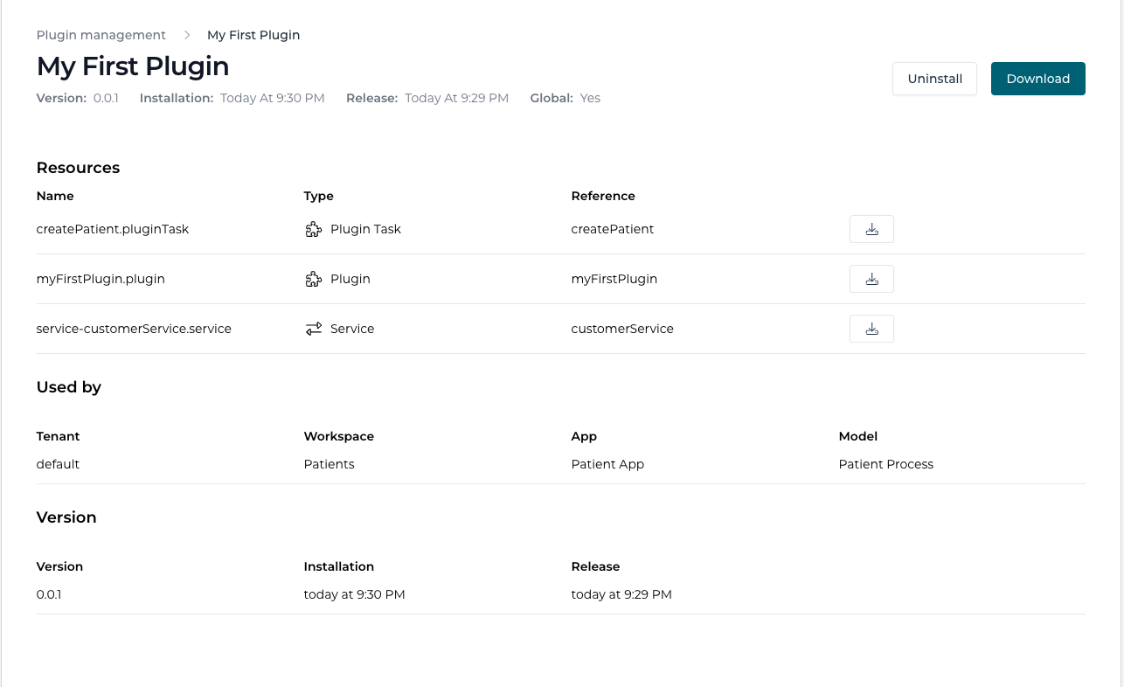
Task: Select the My First Plugin breadcrumb item
Action: 253,35
